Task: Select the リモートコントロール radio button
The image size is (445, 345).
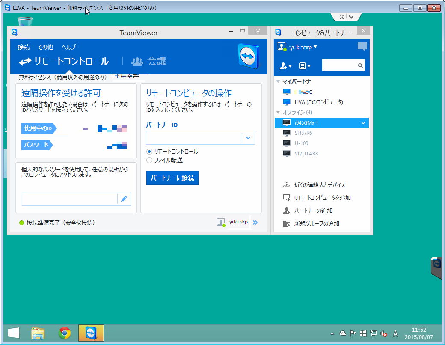Action: pos(149,152)
